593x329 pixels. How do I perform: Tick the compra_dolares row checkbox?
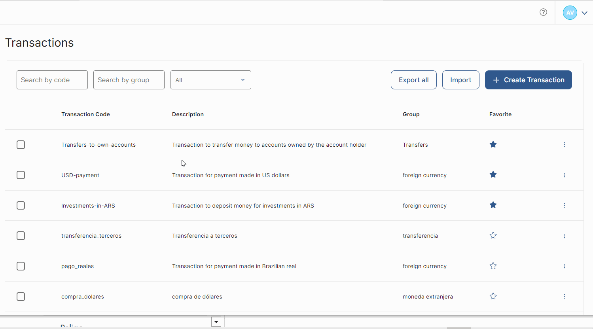(x=21, y=297)
